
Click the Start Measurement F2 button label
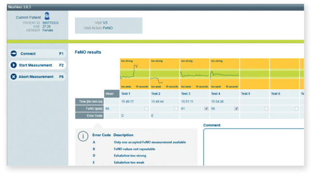point(37,65)
